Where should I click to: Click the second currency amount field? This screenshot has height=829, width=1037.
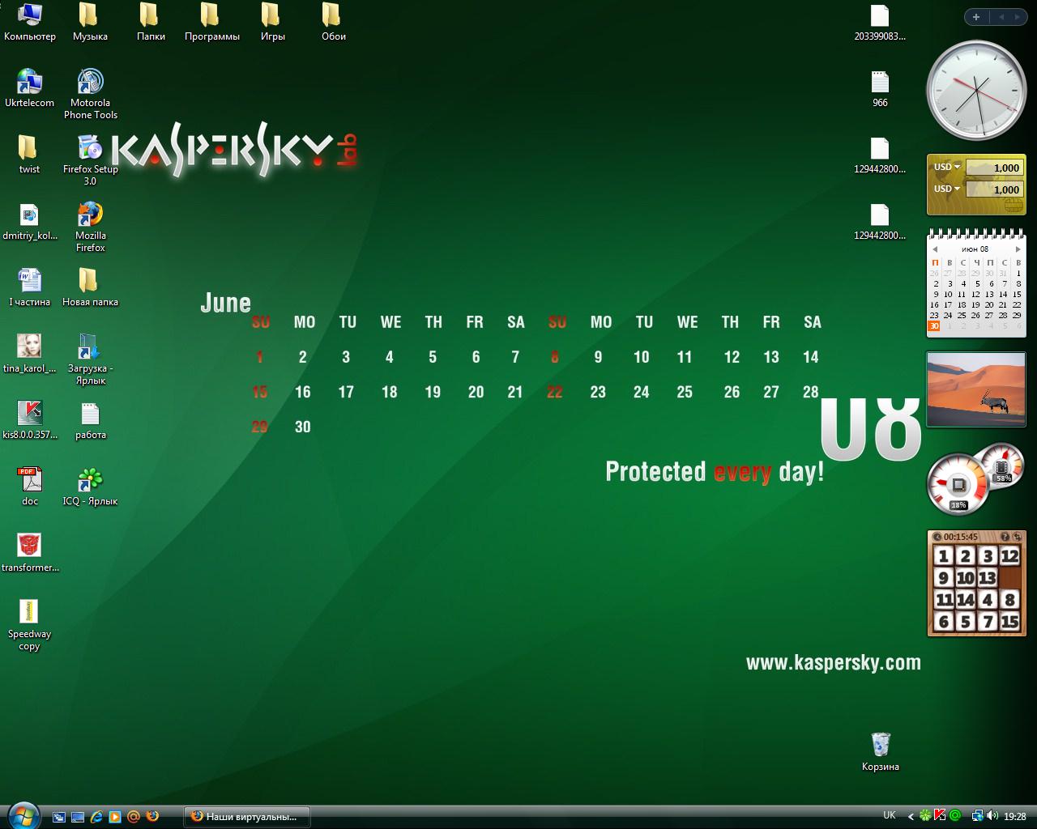pos(994,189)
